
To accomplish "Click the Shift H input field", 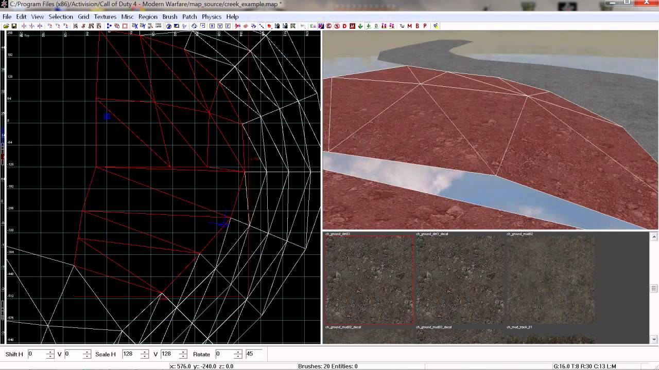I will point(37,354).
